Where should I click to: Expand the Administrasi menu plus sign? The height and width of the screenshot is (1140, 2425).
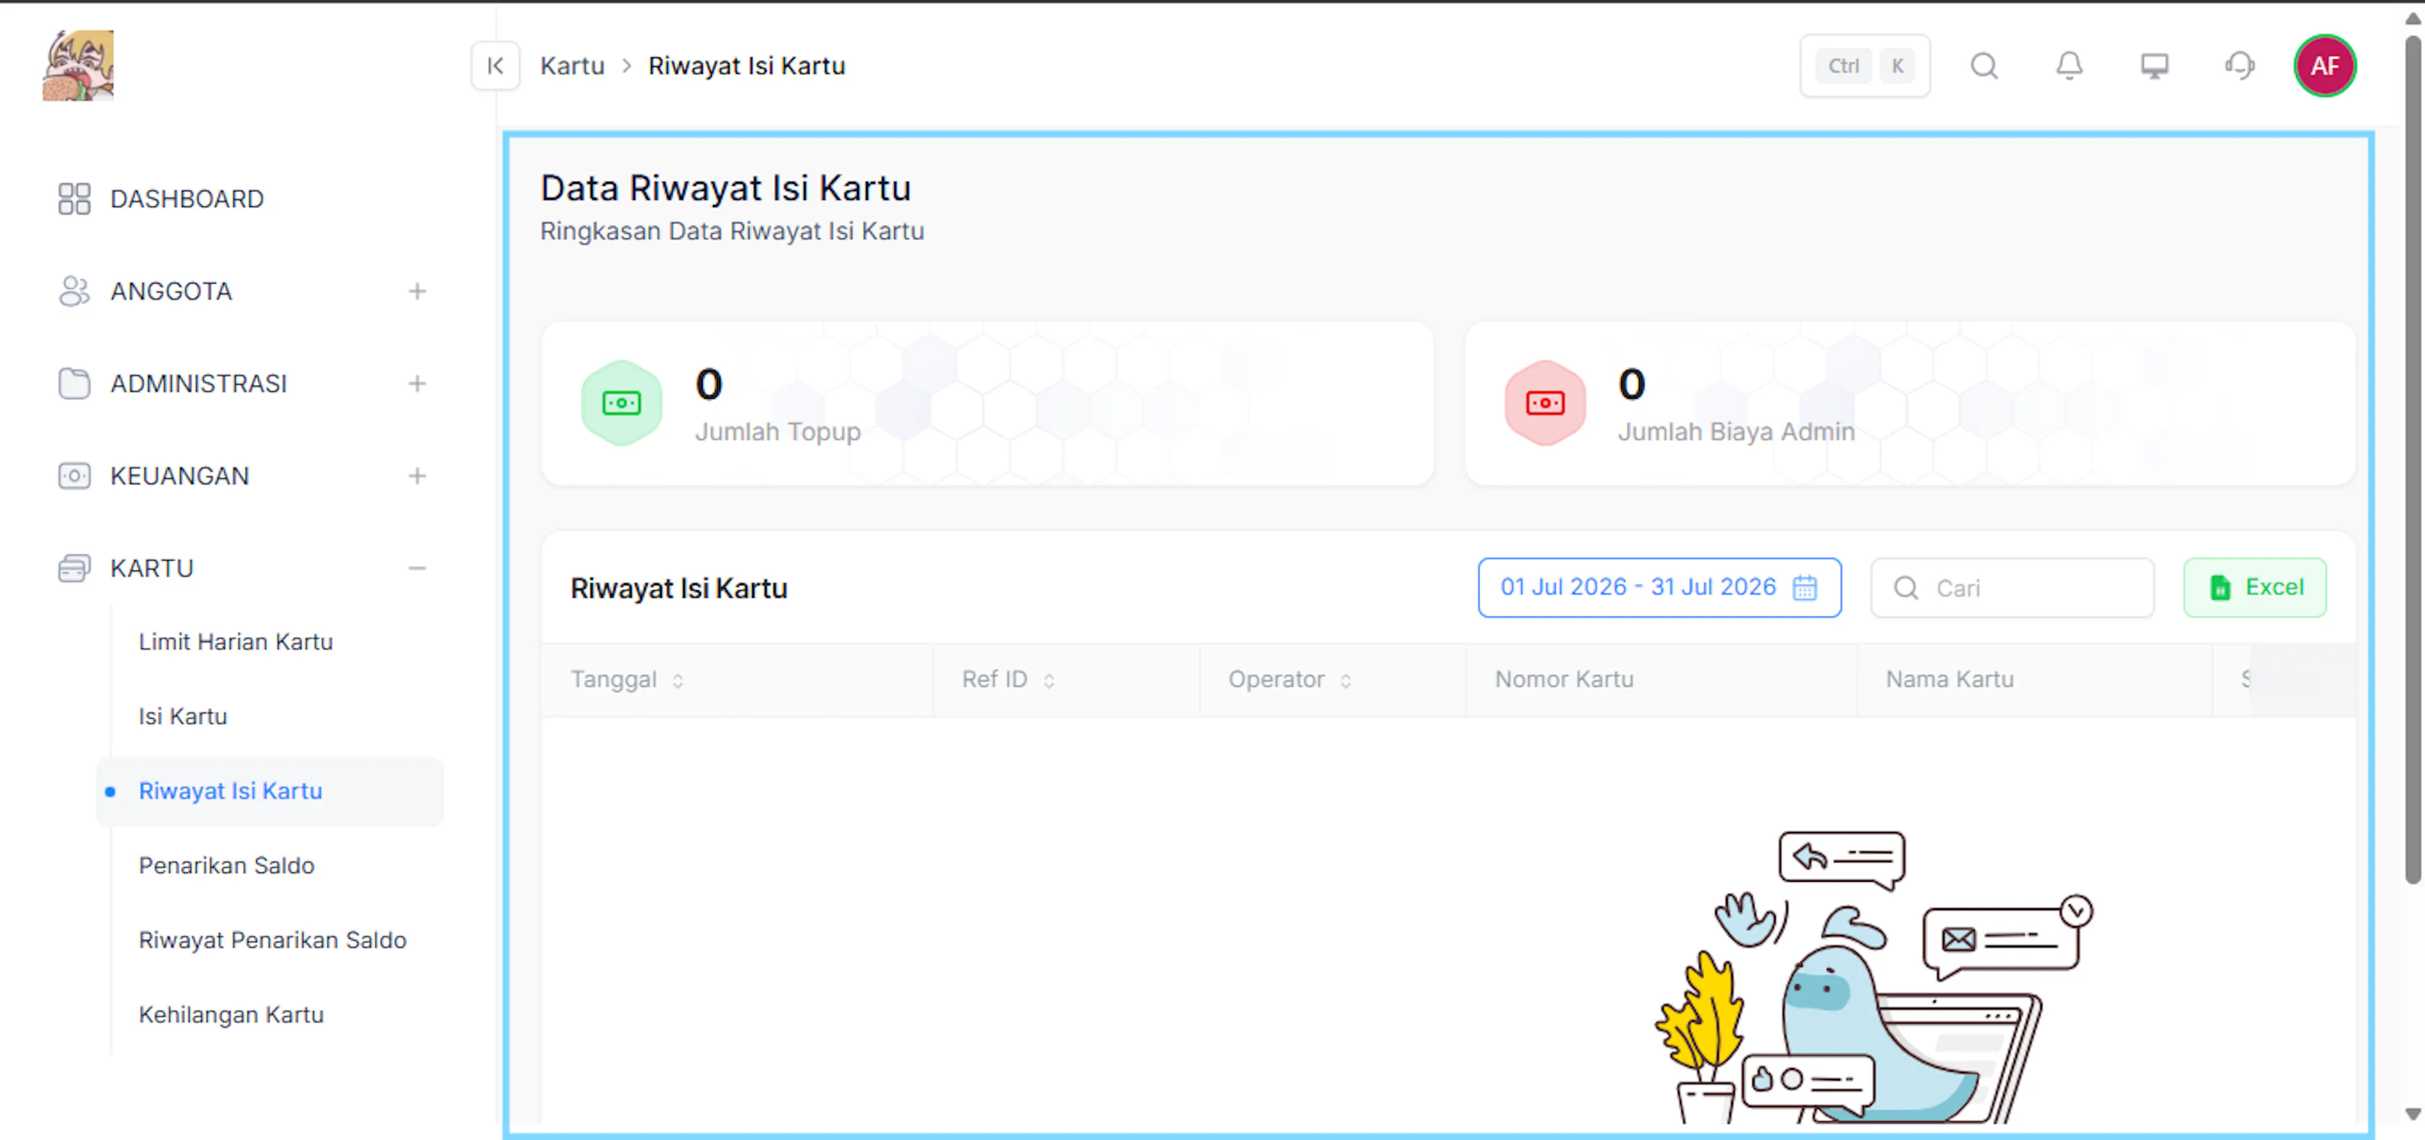tap(417, 384)
